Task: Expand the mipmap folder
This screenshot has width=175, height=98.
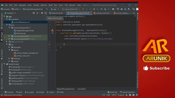Action: [x=9, y=59]
